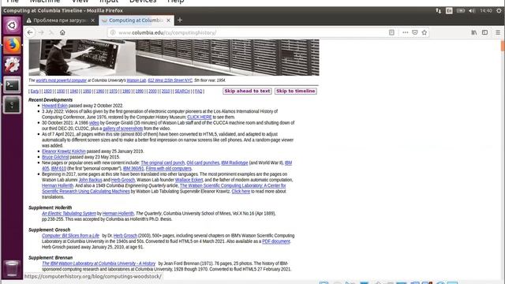Open The IBM Watson Laboratory history link
505x284 pixels.
[99, 263]
